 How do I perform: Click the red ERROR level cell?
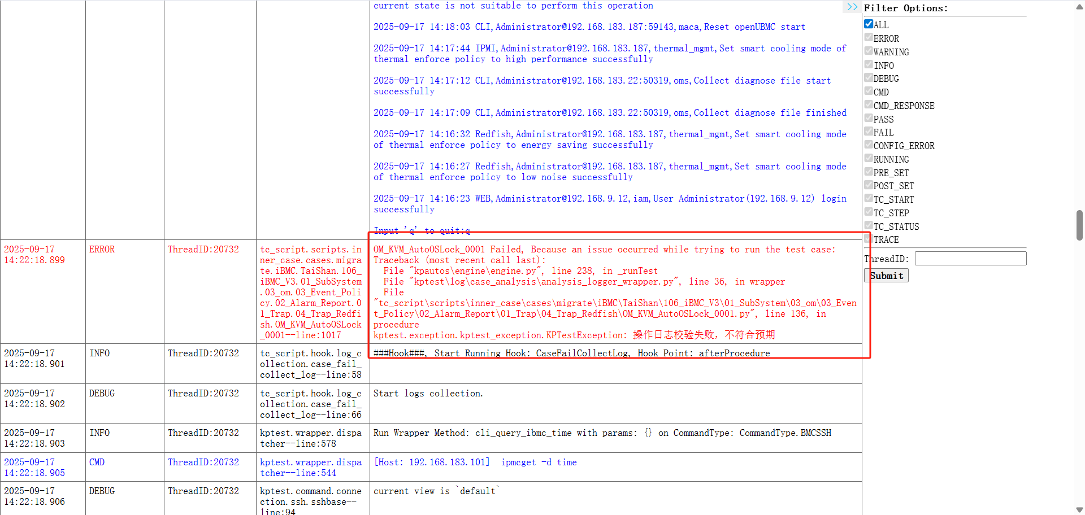102,250
